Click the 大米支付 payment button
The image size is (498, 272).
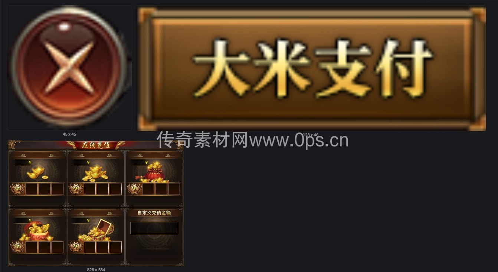pos(311,69)
